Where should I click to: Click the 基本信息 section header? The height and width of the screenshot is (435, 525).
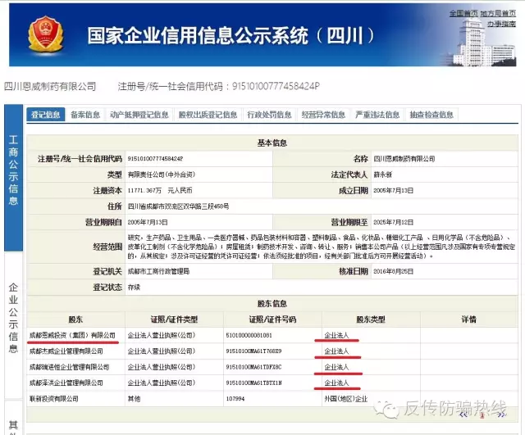click(272, 143)
